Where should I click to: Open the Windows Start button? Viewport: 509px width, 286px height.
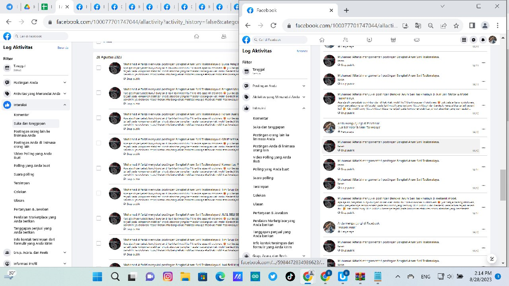coord(97,276)
